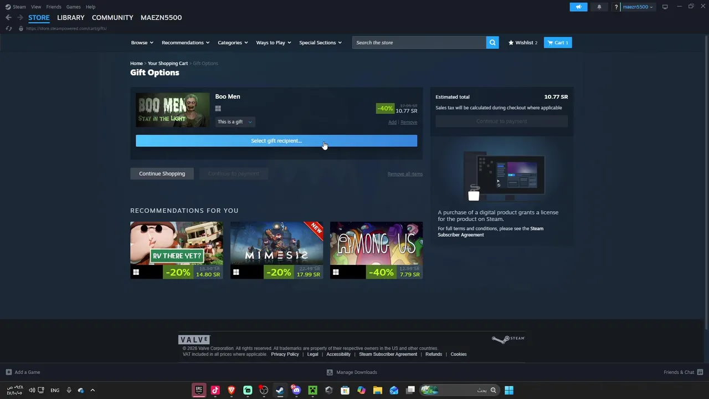The height and width of the screenshot is (399, 709).
Task: Click the Windows taskbar search box
Action: click(x=459, y=390)
